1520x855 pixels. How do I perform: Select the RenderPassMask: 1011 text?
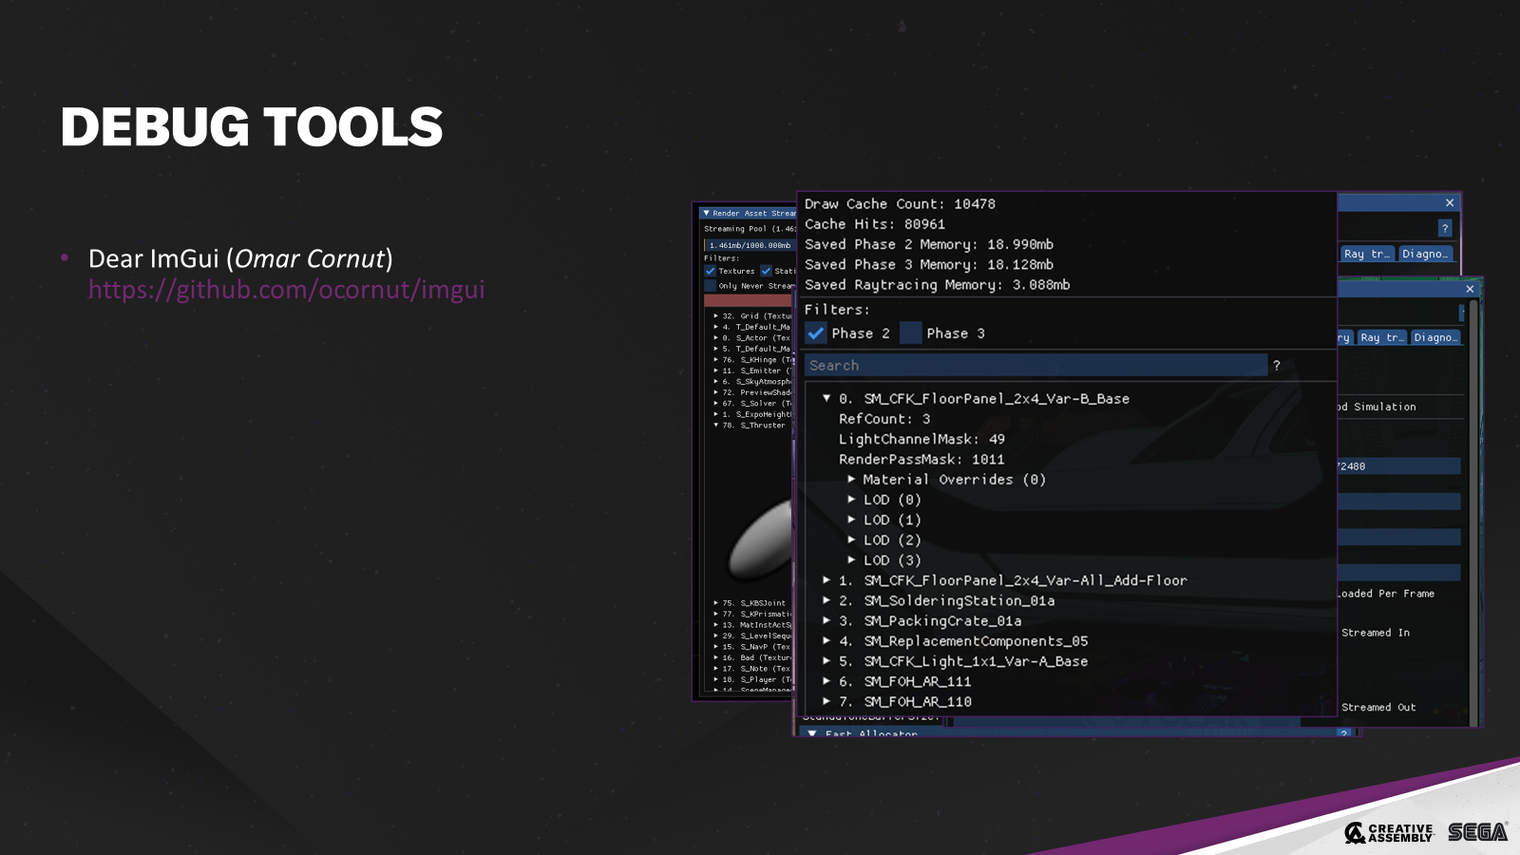click(921, 460)
